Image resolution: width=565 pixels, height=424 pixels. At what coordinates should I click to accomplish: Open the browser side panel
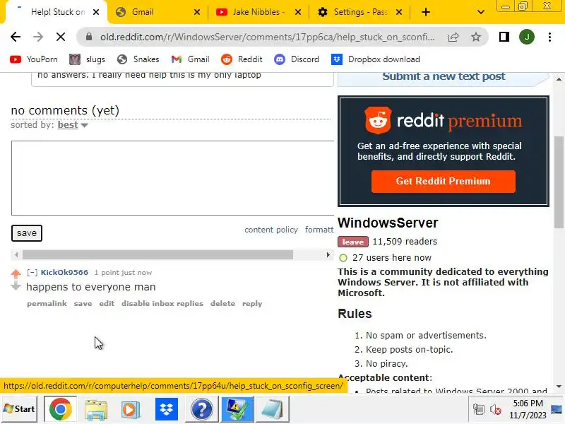504,37
